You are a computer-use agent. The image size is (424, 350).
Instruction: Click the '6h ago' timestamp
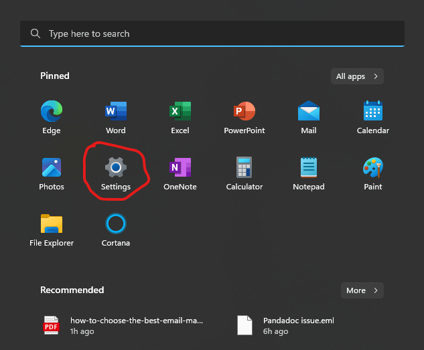tap(275, 331)
